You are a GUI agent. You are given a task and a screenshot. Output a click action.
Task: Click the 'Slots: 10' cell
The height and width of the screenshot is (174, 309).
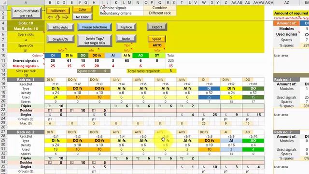click(26, 23)
